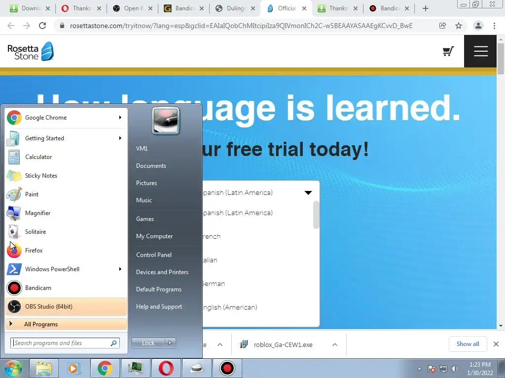Viewport: 505px width, 378px height.
Task: Open Bandicam recorder from taskbar
Action: coord(227,368)
